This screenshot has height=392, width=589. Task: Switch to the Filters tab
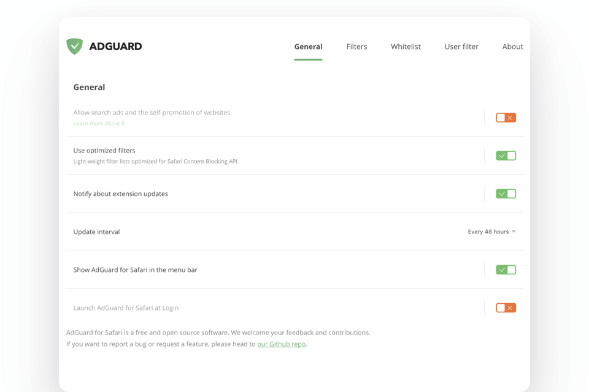(x=356, y=47)
